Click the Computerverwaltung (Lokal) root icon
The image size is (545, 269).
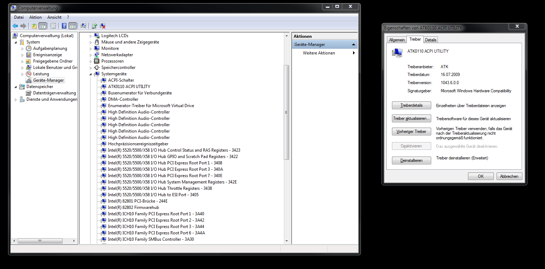coord(15,36)
